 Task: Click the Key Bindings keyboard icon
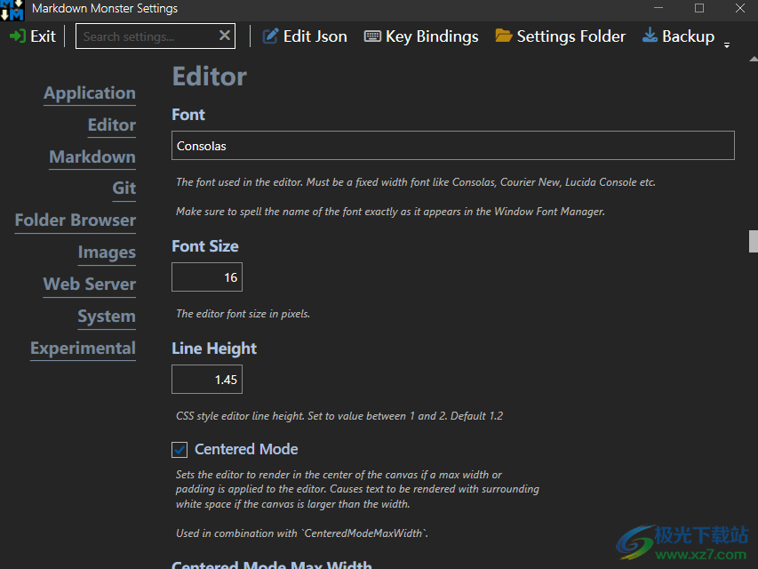pos(372,36)
